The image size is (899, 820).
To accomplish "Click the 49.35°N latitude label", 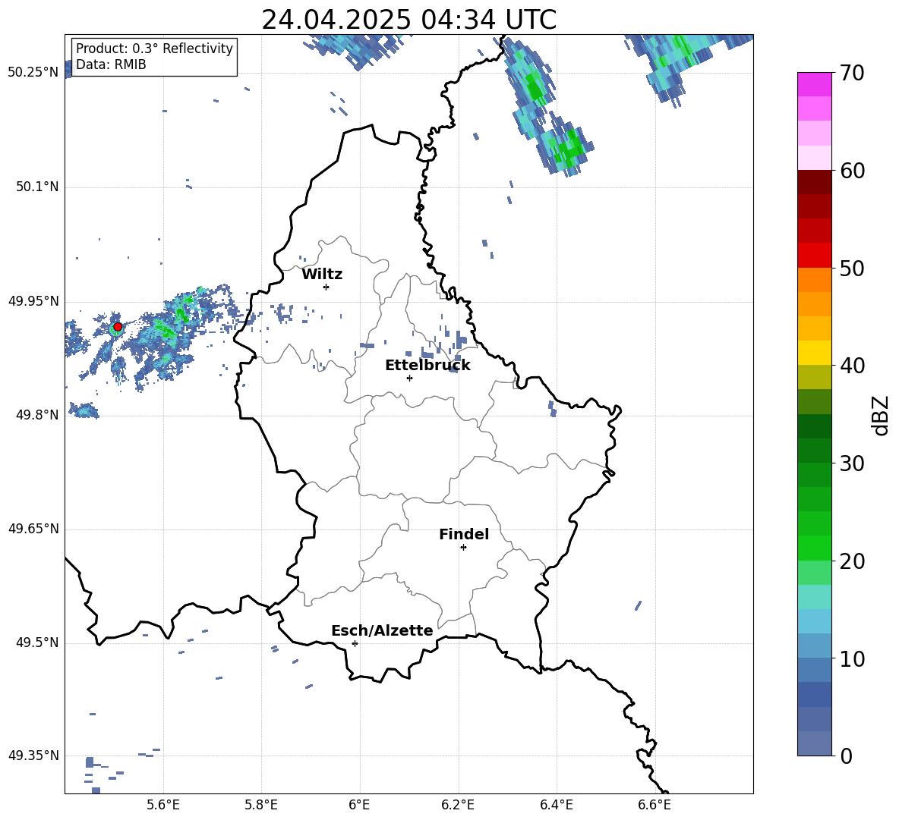I will [33, 756].
